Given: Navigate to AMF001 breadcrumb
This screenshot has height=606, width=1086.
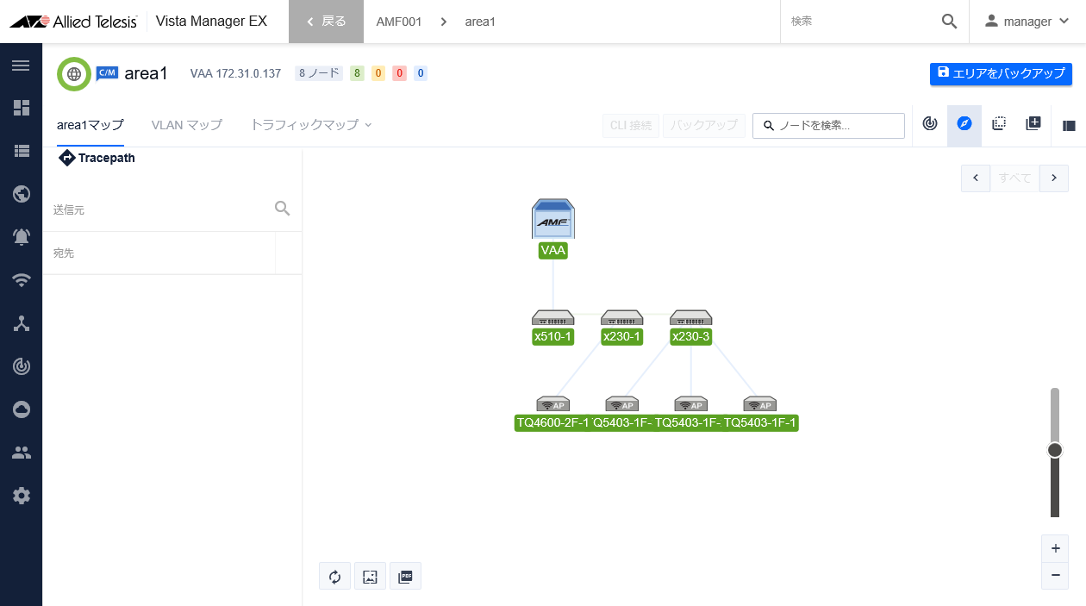Looking at the screenshot, I should pyautogui.click(x=399, y=22).
